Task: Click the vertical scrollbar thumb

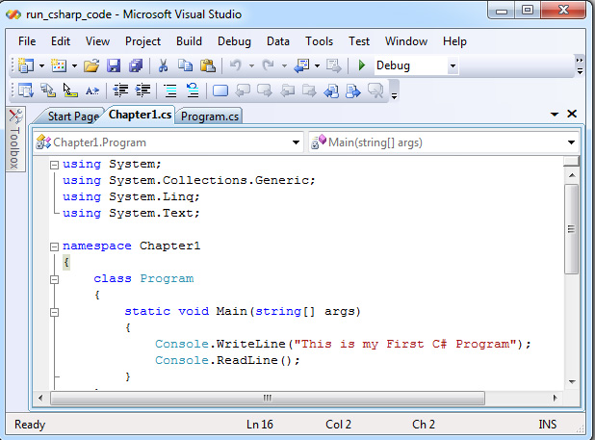Action: [572, 229]
